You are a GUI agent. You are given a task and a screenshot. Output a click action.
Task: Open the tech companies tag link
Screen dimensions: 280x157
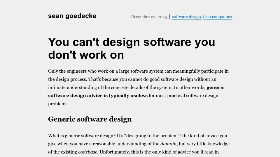point(217,17)
